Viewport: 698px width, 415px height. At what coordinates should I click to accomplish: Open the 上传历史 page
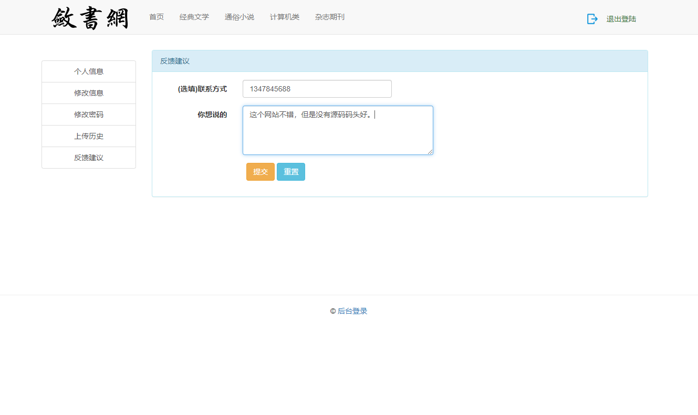(88, 136)
